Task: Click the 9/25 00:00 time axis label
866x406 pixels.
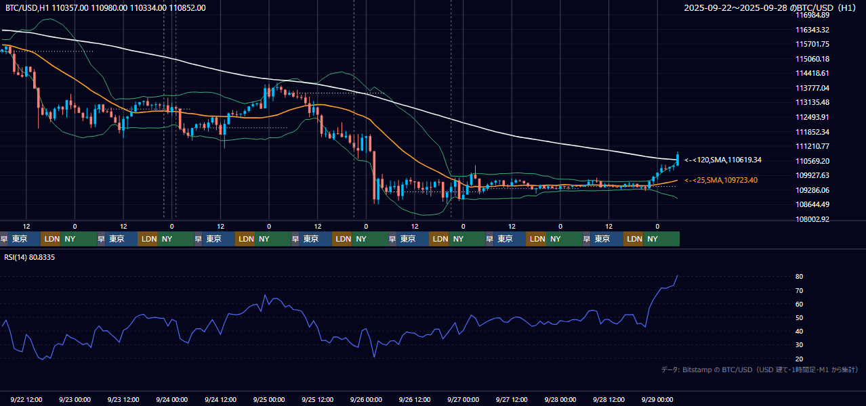Action: (269, 400)
